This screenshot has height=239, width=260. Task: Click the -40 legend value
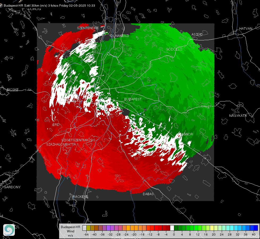pyautogui.click(x=94, y=234)
